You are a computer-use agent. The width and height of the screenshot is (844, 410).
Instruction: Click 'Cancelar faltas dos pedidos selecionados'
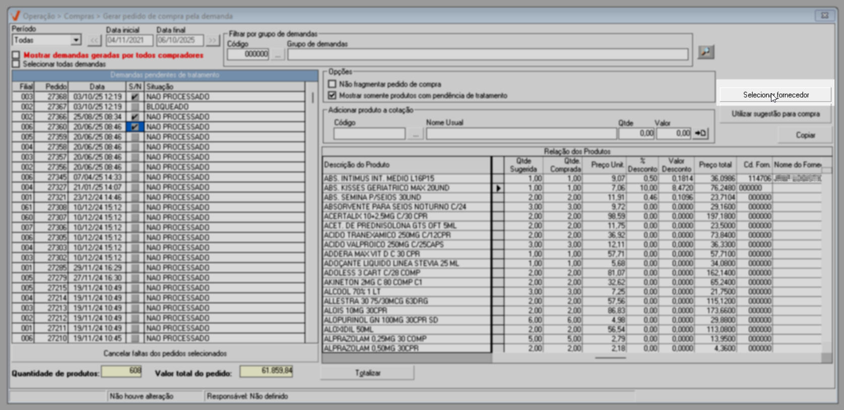click(x=165, y=353)
